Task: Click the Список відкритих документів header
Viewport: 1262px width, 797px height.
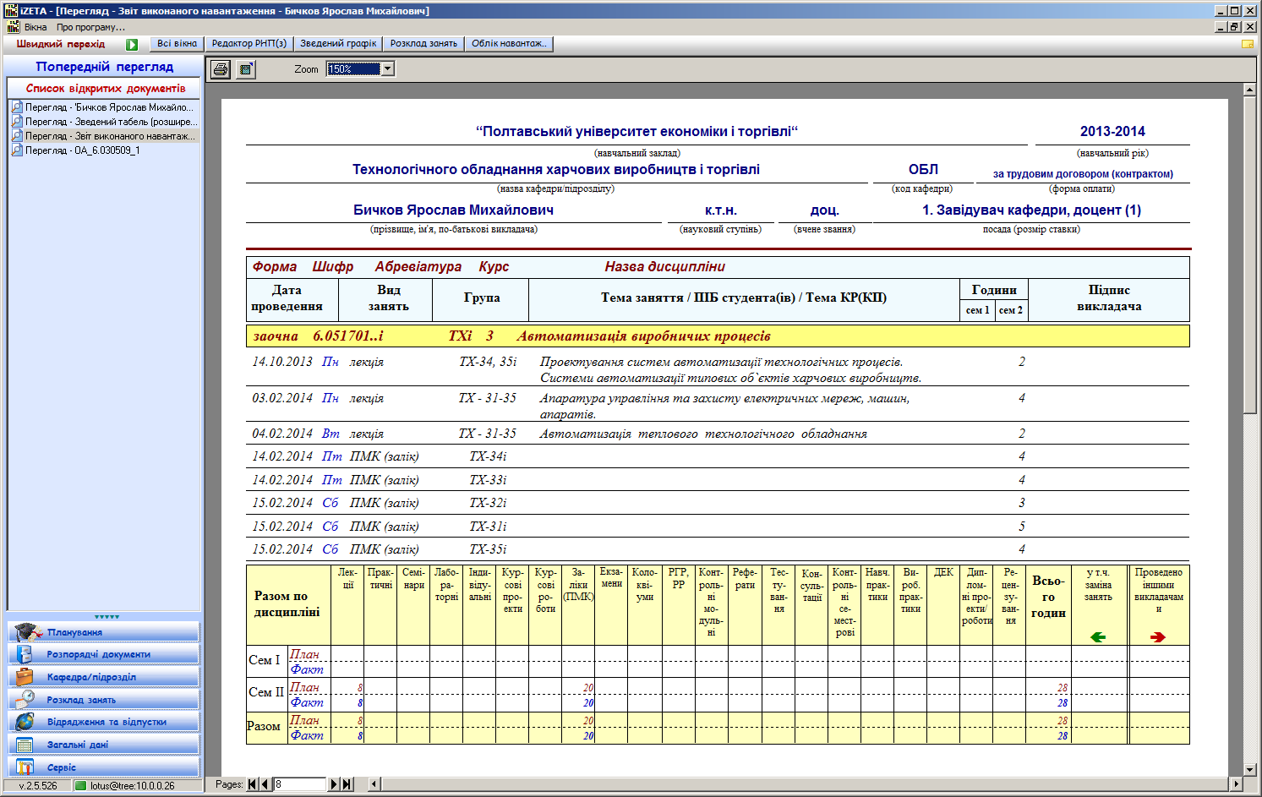Action: pyautogui.click(x=106, y=88)
